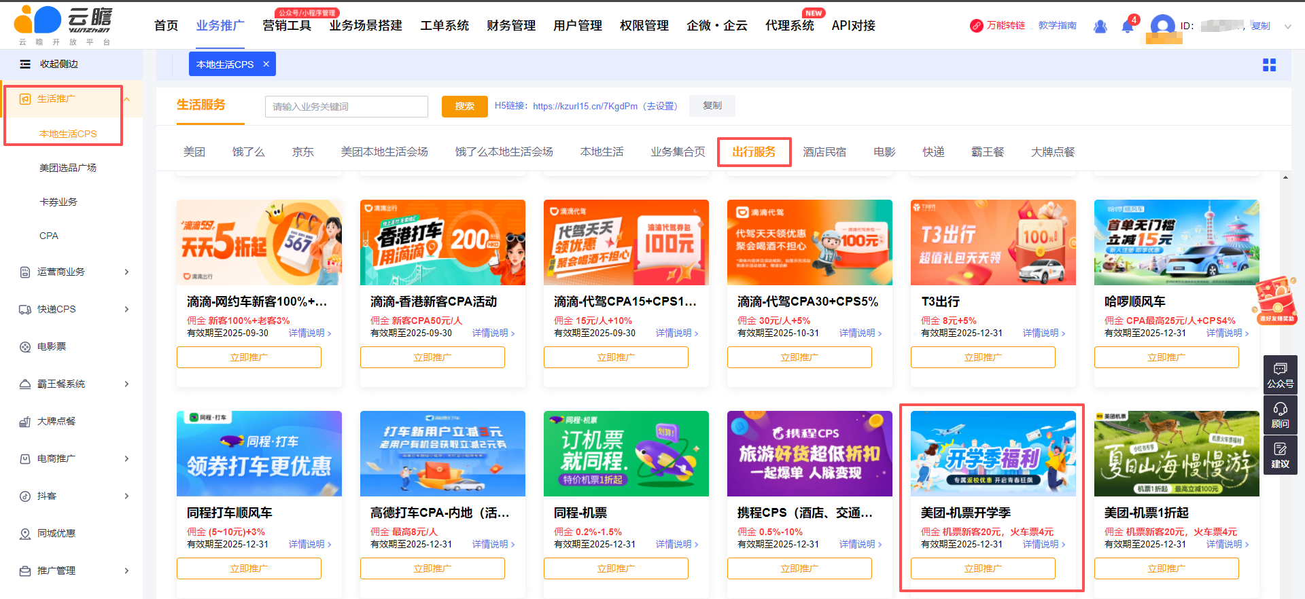Select 本地生活CPS in the sidebar
Viewport: 1305px width, 599px height.
coord(68,134)
